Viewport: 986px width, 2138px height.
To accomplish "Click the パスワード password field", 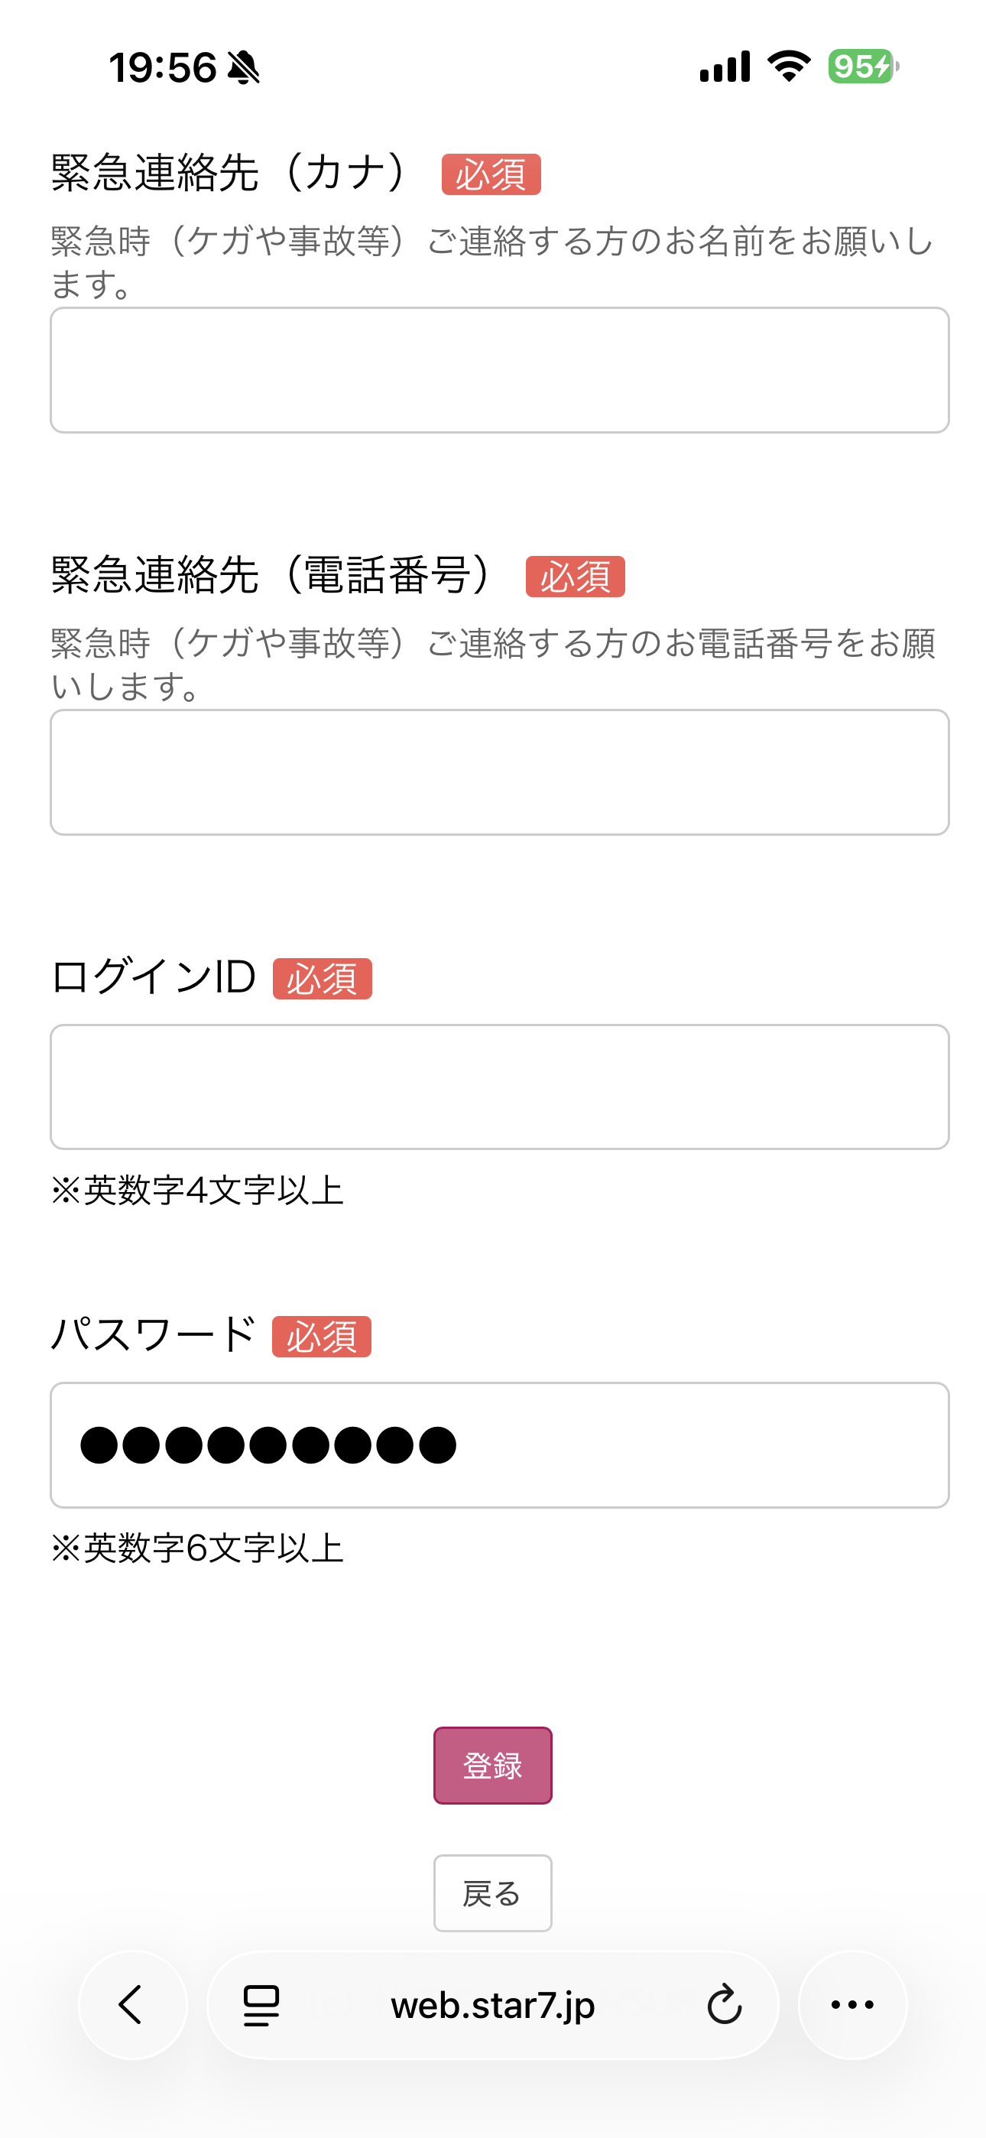I will [x=500, y=1445].
